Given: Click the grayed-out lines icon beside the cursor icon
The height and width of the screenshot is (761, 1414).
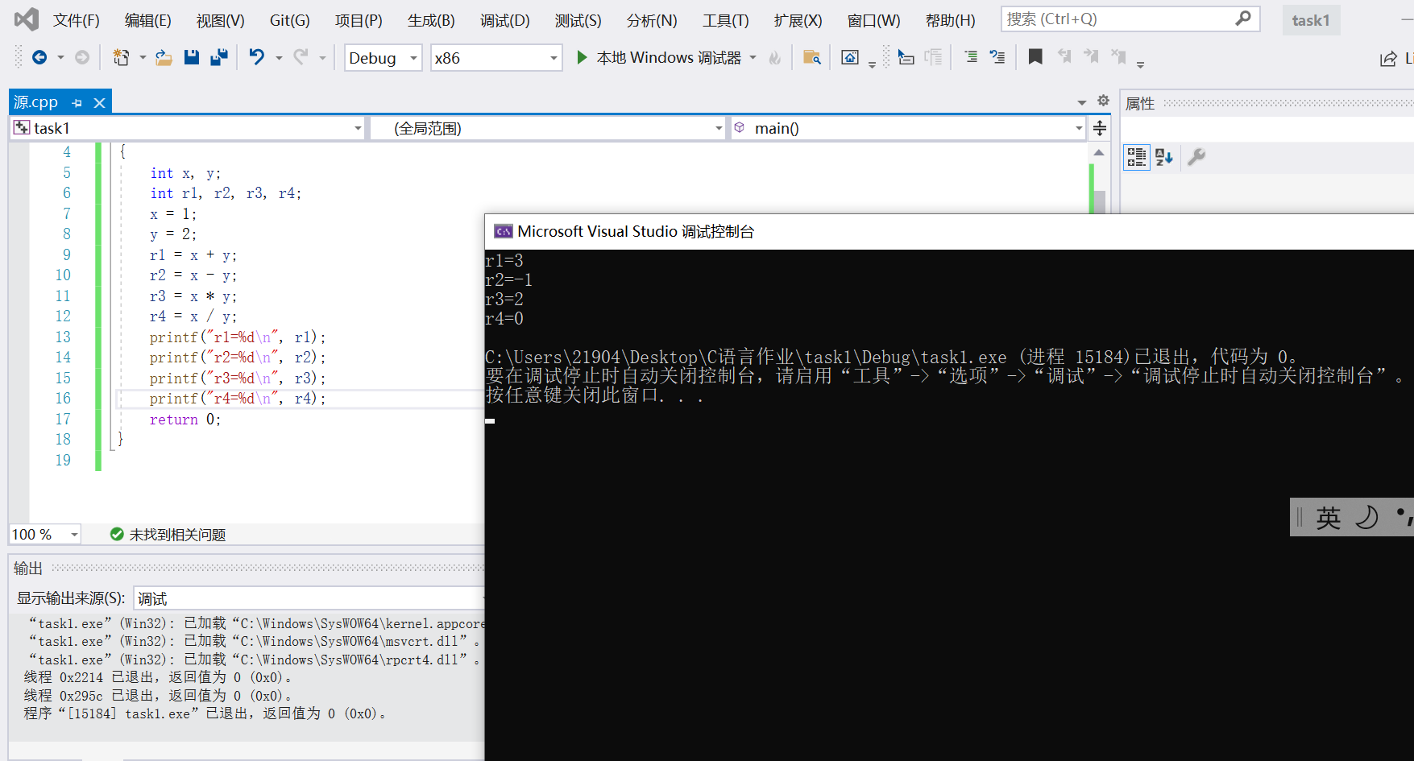Looking at the screenshot, I should coord(933,57).
